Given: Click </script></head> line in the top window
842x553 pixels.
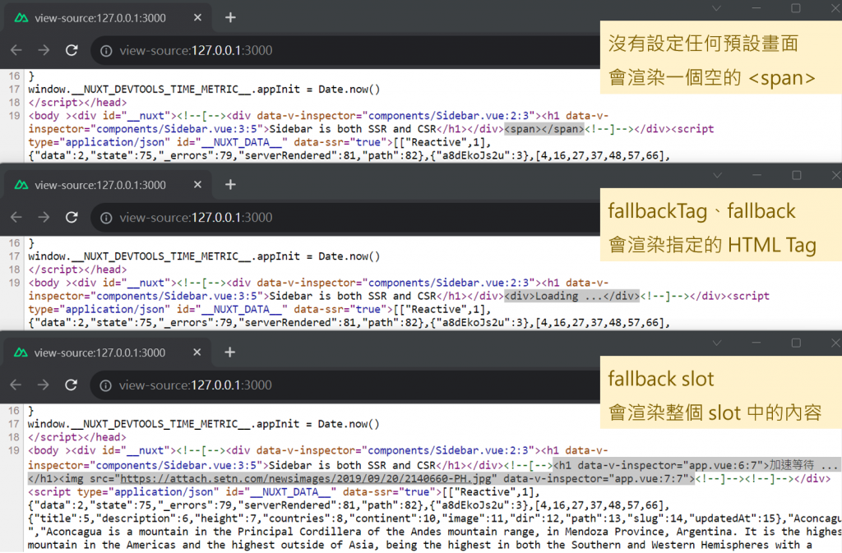Looking at the screenshot, I should click(78, 103).
